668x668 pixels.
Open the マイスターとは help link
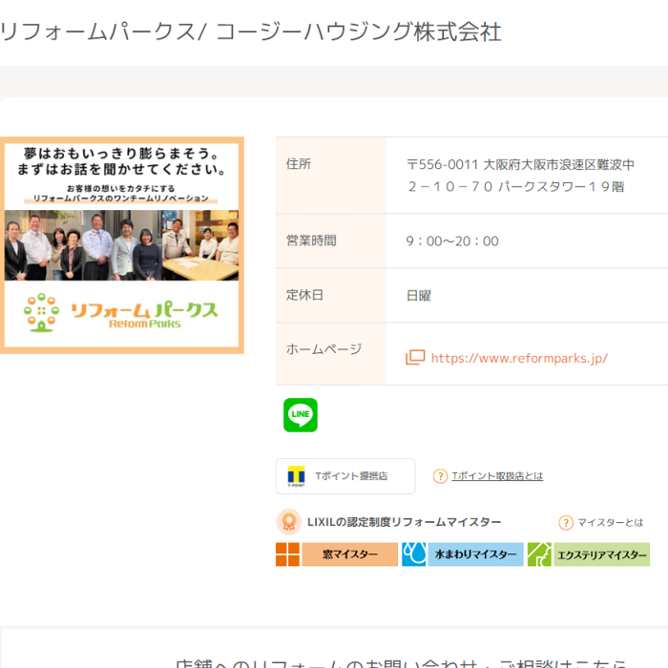[611, 523]
